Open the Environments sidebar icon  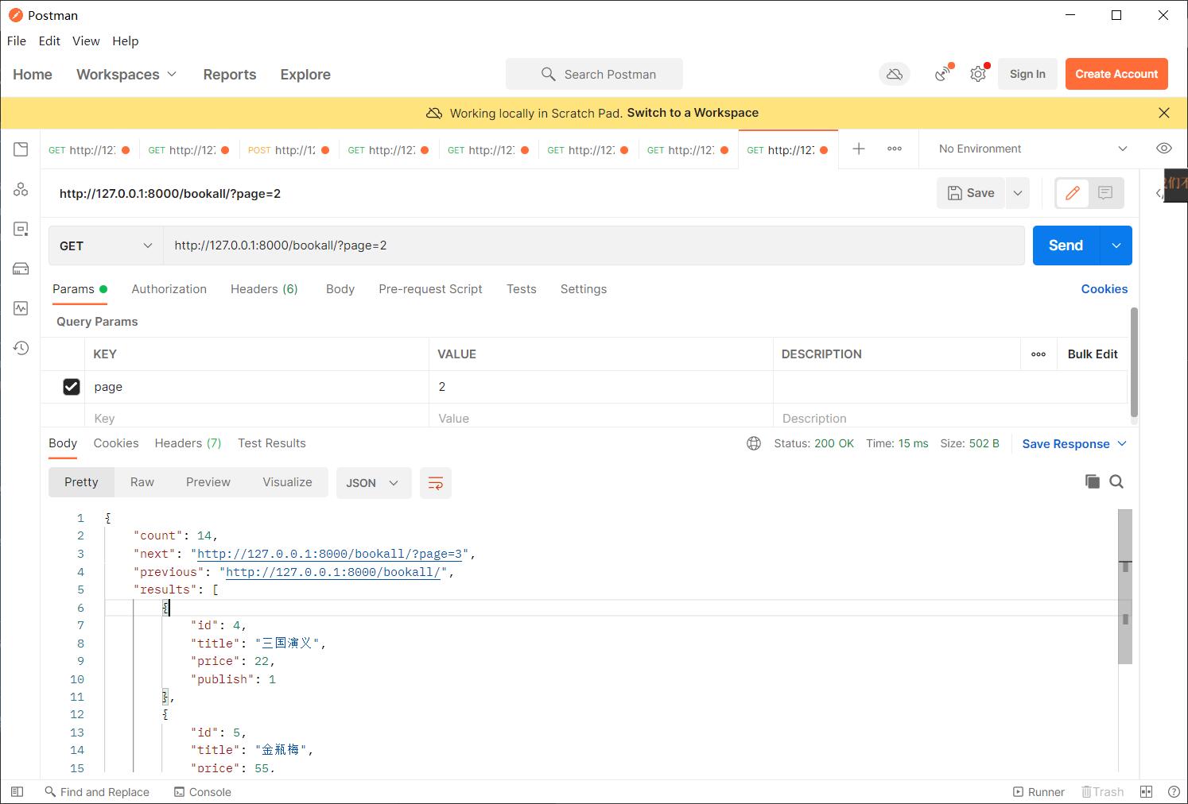click(x=21, y=229)
